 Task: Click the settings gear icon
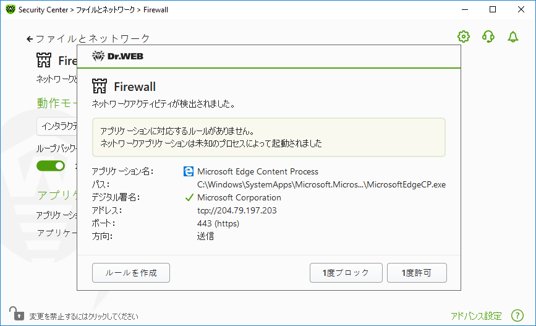(x=464, y=37)
